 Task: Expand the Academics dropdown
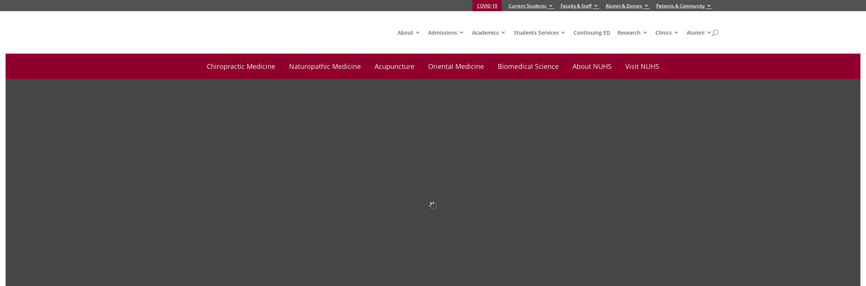pyautogui.click(x=488, y=33)
